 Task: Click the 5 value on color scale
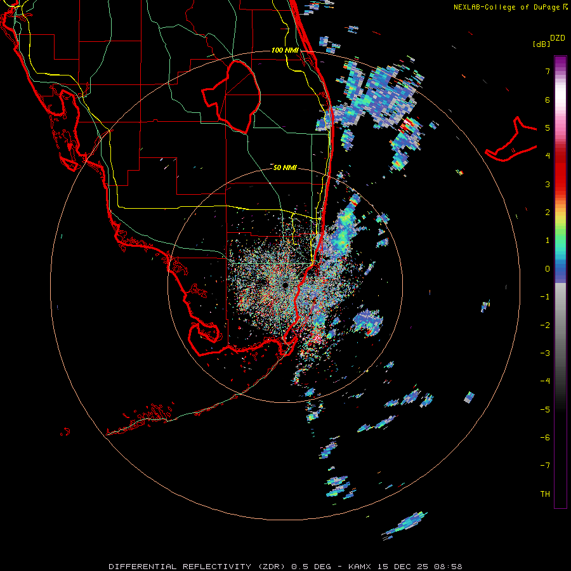click(548, 128)
